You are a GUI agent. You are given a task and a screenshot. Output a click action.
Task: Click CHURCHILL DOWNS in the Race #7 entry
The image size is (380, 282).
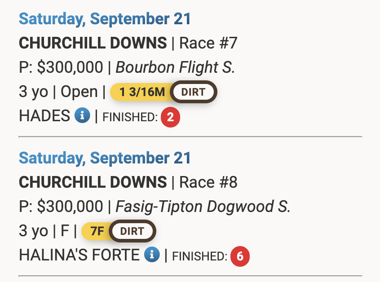point(93,43)
